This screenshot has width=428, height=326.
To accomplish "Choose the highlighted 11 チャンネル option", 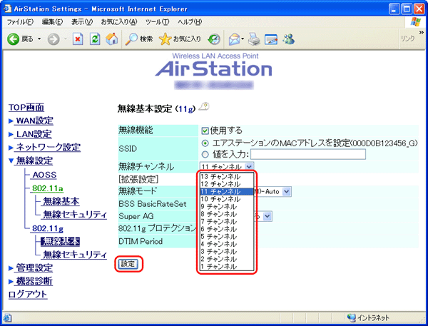I will [227, 192].
